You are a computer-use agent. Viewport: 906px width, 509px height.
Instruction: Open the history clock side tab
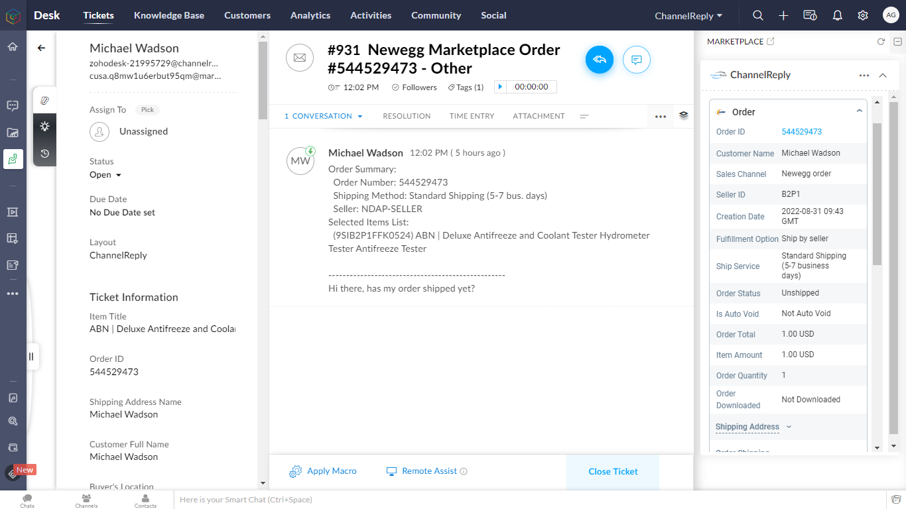[x=45, y=153]
